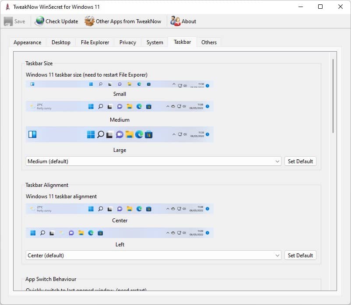Select the Taskbar tab
Viewport: 351px width, 305px height.
click(x=182, y=42)
